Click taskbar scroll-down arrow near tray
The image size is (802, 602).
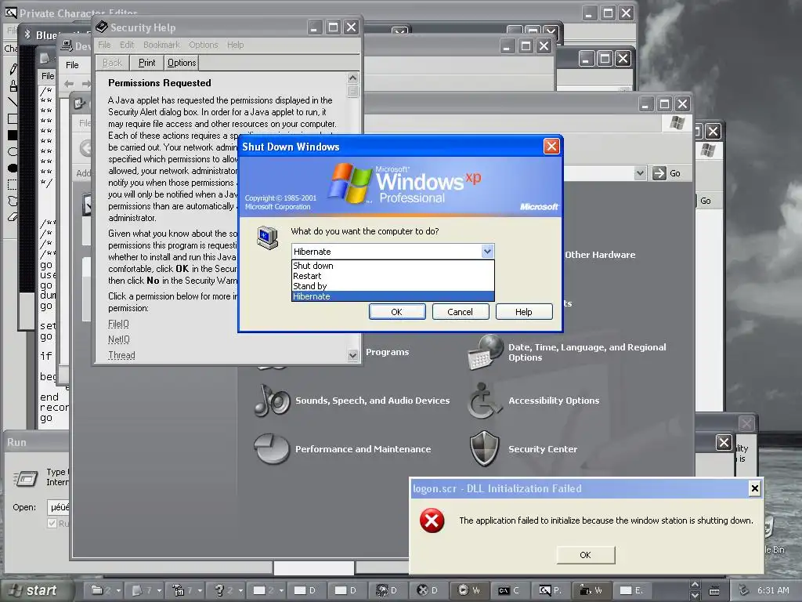tap(695, 596)
